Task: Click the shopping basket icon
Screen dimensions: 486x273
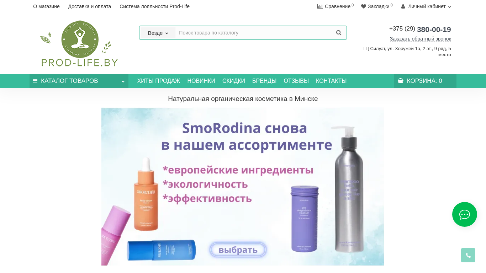Action: 401,81
